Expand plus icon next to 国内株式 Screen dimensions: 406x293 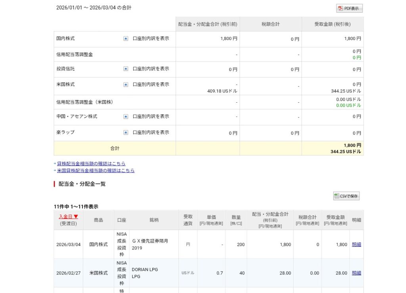pyautogui.click(x=126, y=39)
